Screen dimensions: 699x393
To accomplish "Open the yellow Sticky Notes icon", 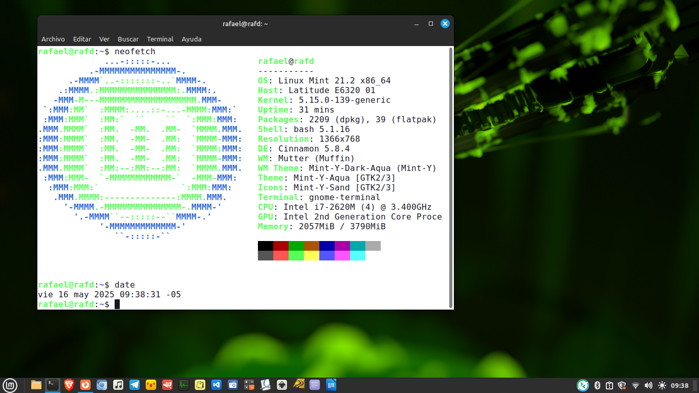I will (200, 385).
